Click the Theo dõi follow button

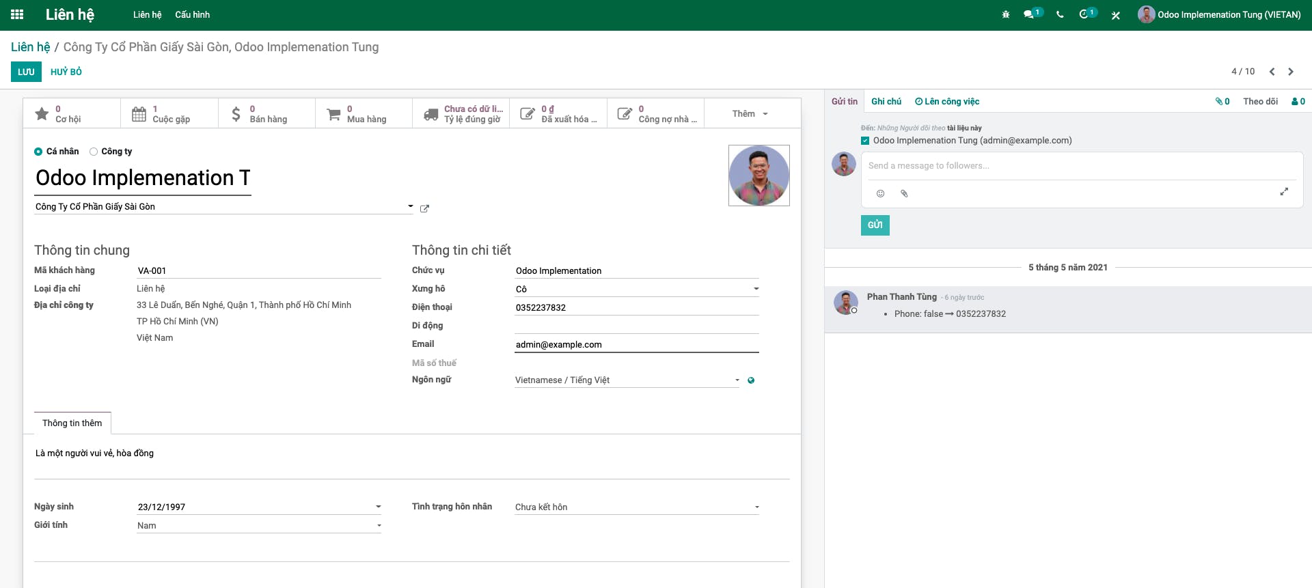pyautogui.click(x=1260, y=101)
